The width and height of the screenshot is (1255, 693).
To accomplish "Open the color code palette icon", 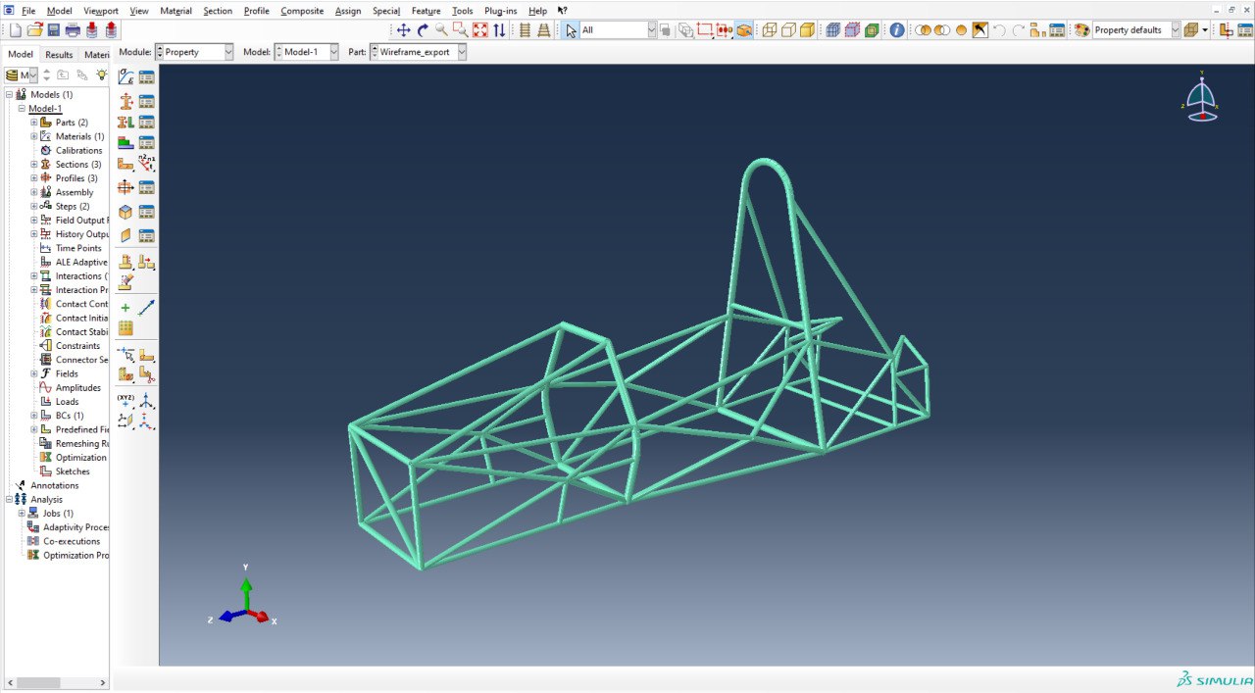I will (1081, 30).
